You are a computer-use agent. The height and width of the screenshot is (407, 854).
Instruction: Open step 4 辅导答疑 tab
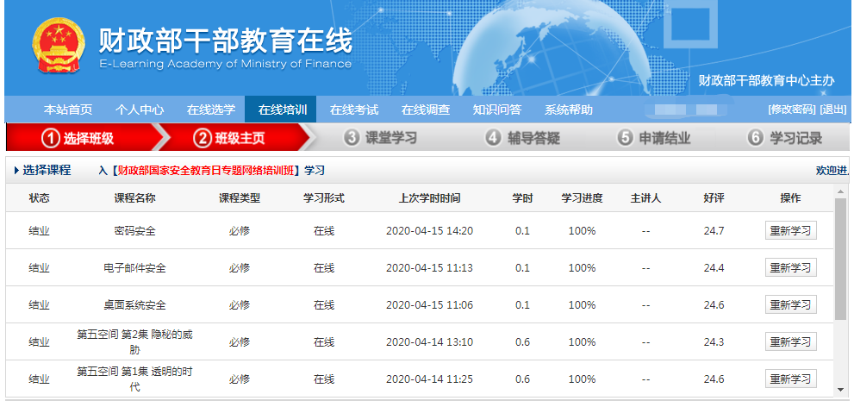tap(523, 138)
